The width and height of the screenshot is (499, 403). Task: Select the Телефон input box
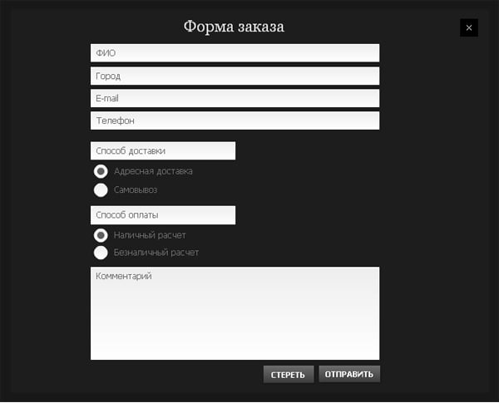235,120
